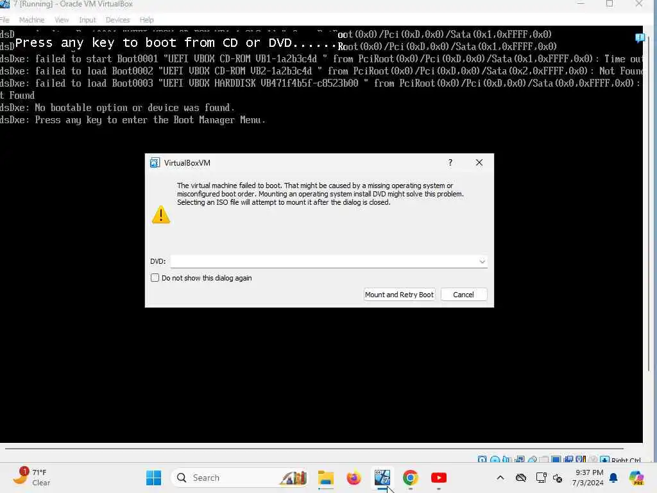Maximize the VirtualBox VM window
The width and height of the screenshot is (657, 493).
pos(610,4)
